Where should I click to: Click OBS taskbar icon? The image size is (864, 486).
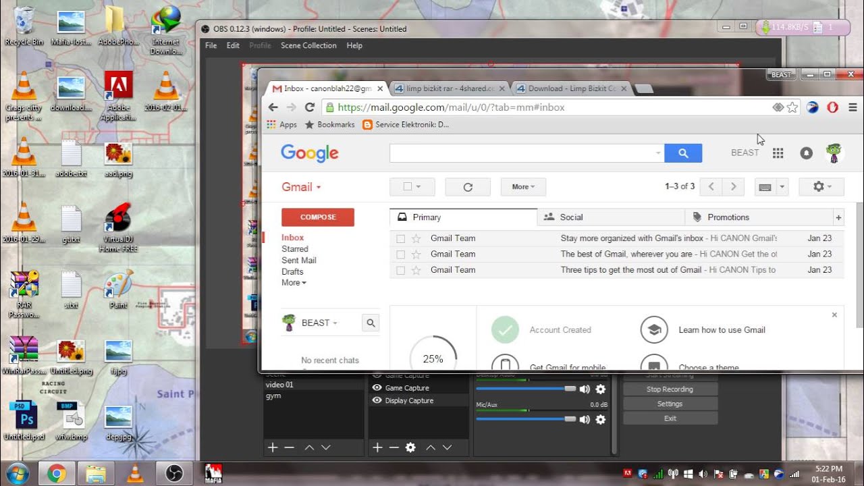(174, 474)
